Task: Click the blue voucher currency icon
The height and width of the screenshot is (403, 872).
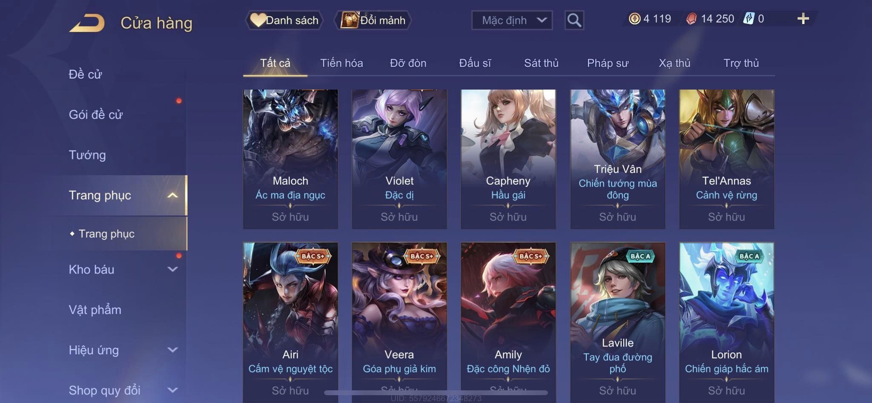Action: click(749, 19)
